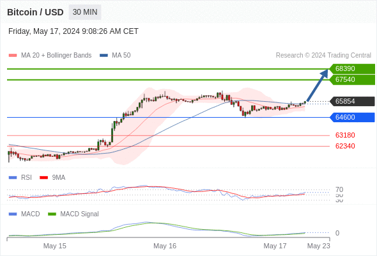
Task: Click the 62340 red support level
Action: click(x=345, y=146)
